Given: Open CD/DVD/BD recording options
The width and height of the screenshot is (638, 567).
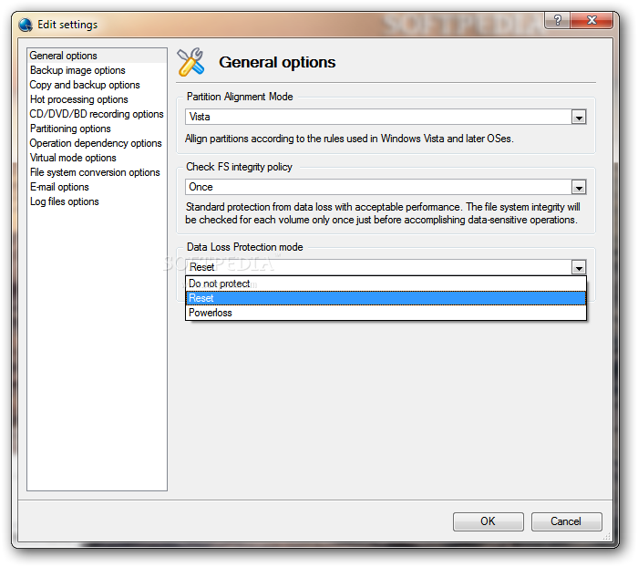Looking at the screenshot, I should [x=97, y=114].
